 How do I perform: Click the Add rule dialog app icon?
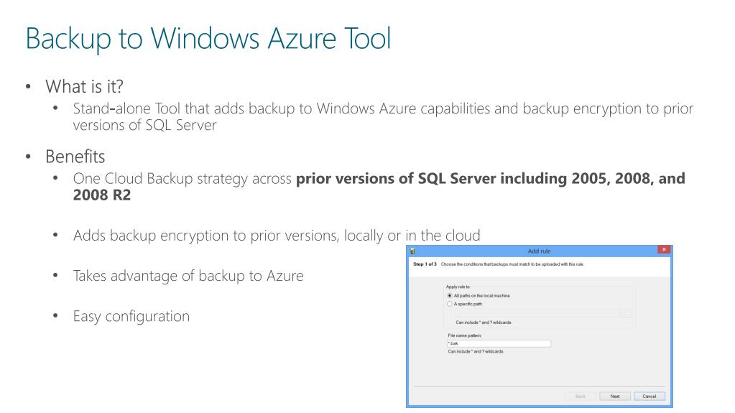tap(412, 251)
